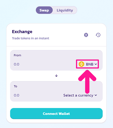The image size is (113, 128).
Task: Select the Swap tab
Action: (44, 10)
